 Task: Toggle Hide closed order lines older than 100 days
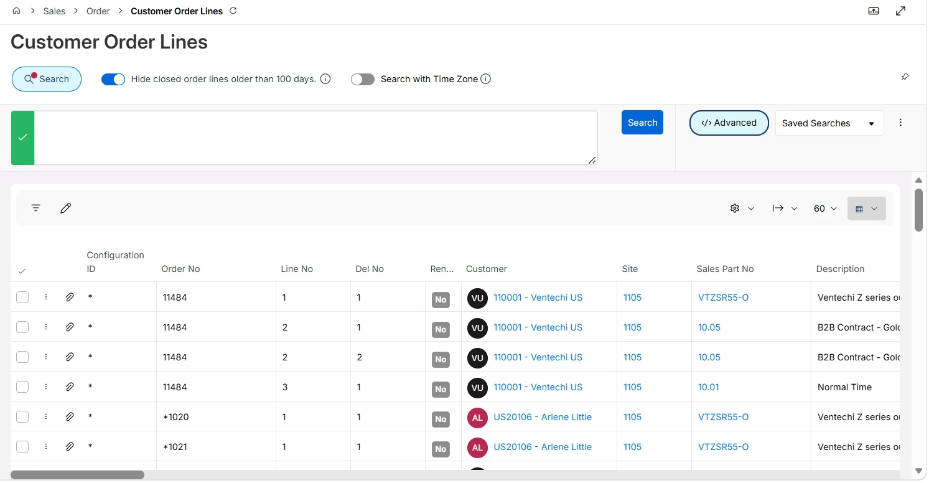[x=113, y=79]
